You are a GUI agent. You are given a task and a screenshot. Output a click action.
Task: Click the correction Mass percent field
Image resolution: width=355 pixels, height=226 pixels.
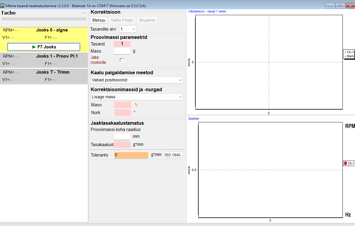123,105
